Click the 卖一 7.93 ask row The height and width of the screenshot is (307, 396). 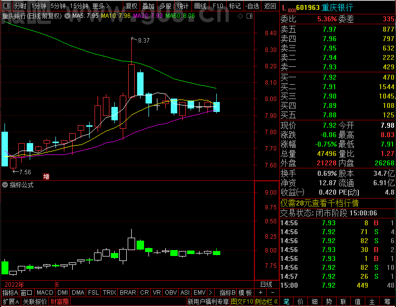tap(338, 67)
